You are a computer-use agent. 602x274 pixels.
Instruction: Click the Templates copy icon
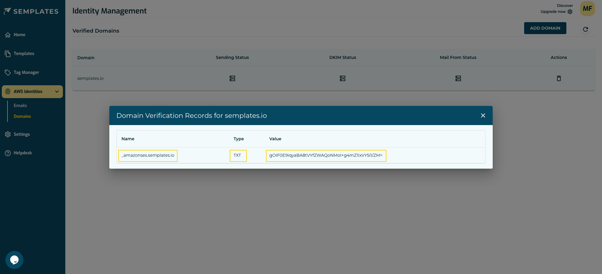click(x=8, y=54)
